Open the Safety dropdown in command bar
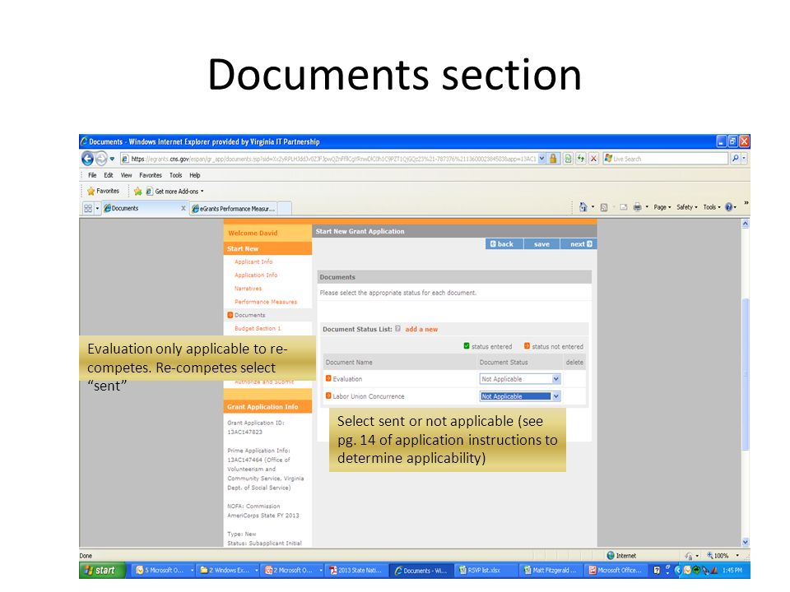790x592 pixels. 686,207
